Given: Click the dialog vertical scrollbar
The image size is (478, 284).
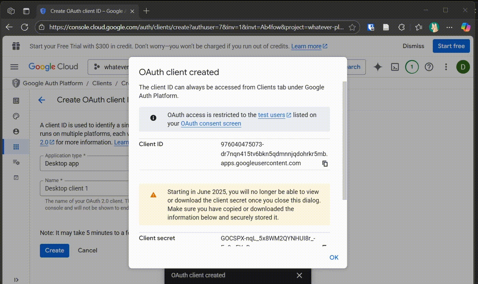Looking at the screenshot, I should (x=344, y=140).
